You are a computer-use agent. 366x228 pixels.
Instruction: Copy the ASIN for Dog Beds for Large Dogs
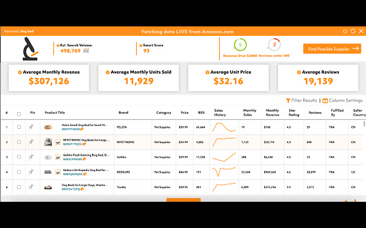[82, 189]
